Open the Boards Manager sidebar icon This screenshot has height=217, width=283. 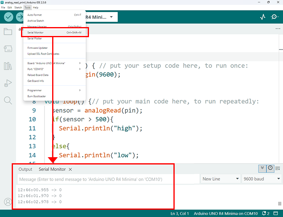8,49
